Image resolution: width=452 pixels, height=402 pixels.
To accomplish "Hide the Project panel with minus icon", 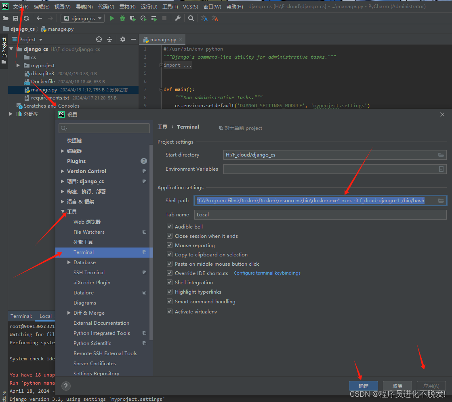I will [133, 39].
